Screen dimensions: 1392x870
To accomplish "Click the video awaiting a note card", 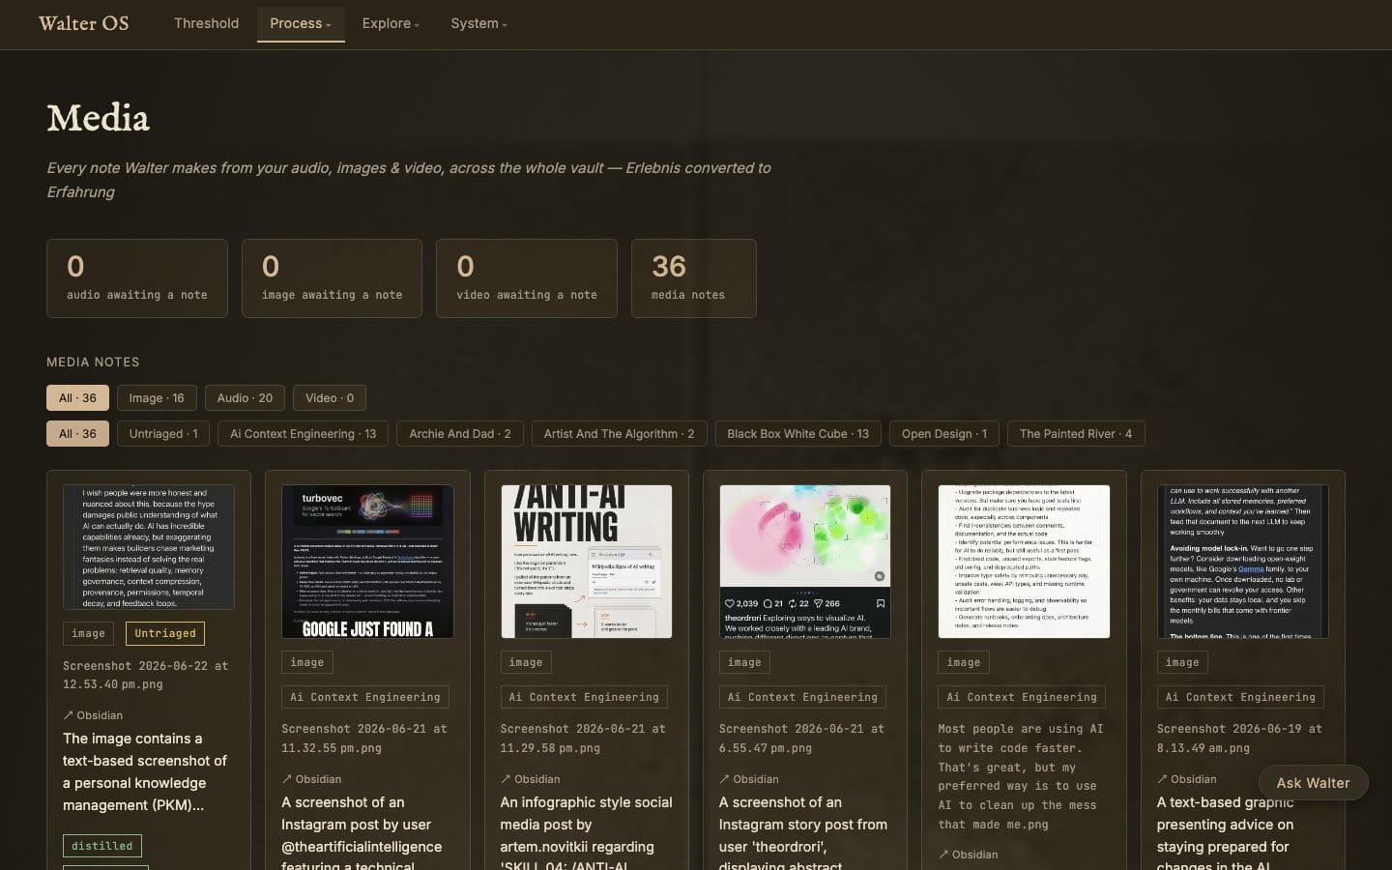I will tap(527, 278).
